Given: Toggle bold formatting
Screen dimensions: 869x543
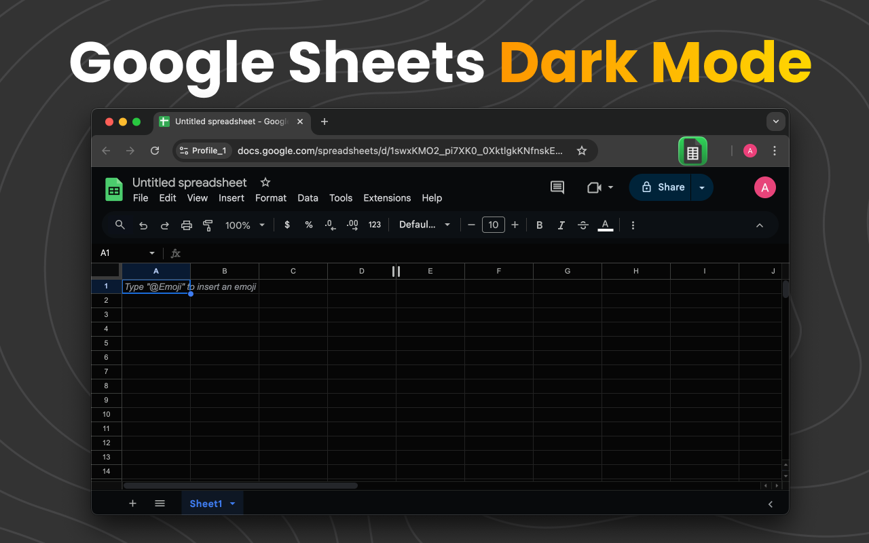Looking at the screenshot, I should [x=539, y=225].
